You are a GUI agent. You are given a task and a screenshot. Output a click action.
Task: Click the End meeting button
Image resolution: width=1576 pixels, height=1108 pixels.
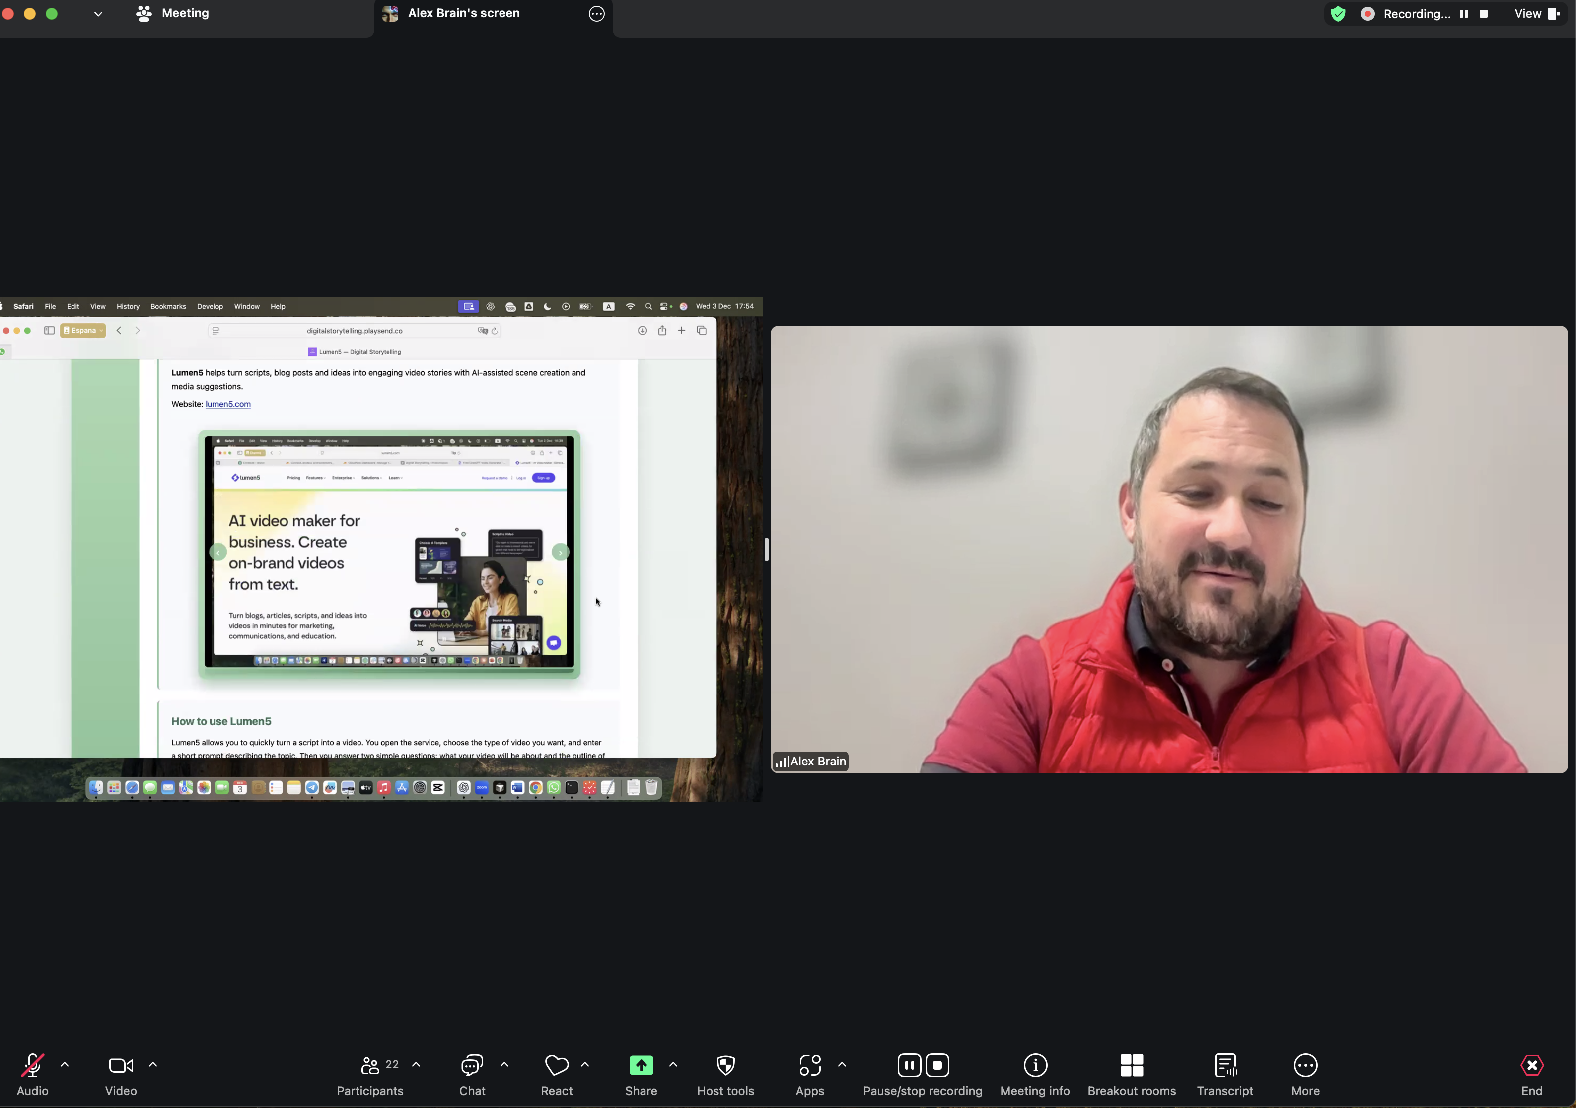coord(1531,1065)
